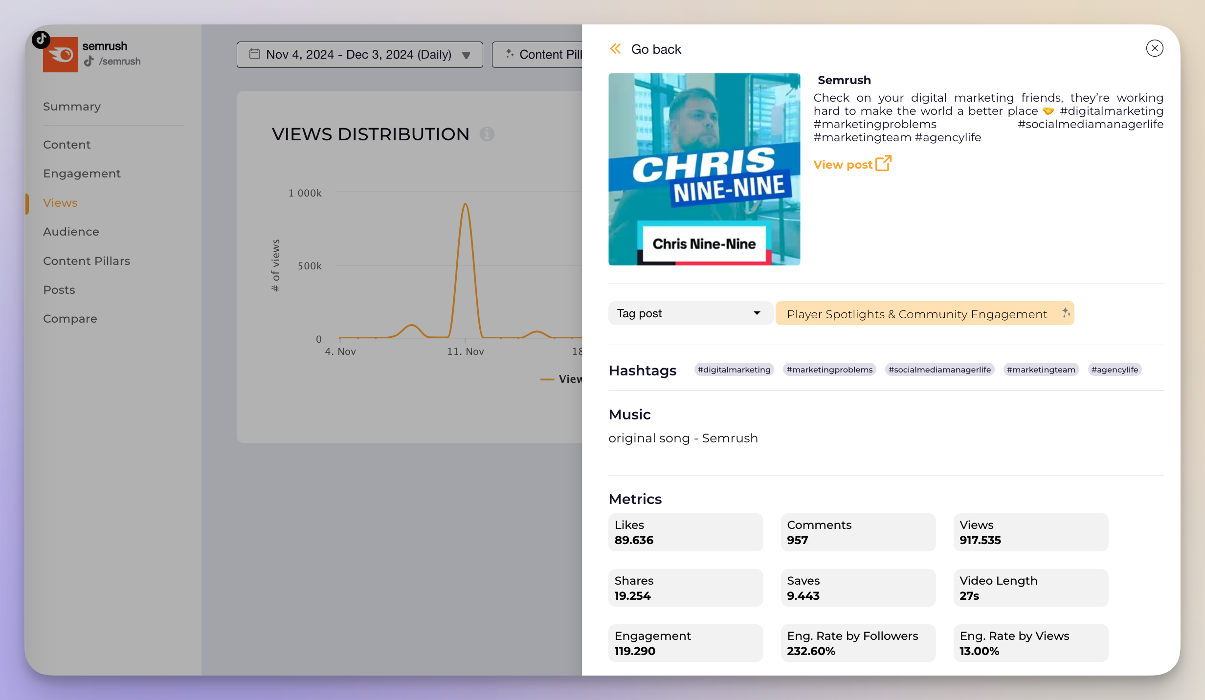Click the Views legend item under chart
The width and height of the screenshot is (1205, 700).
(561, 379)
